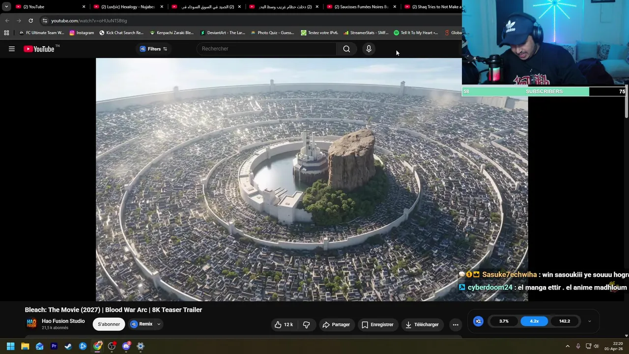
Task: Click the magnifier search button
Action: click(x=346, y=49)
